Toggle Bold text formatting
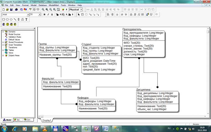 (45, 14)
